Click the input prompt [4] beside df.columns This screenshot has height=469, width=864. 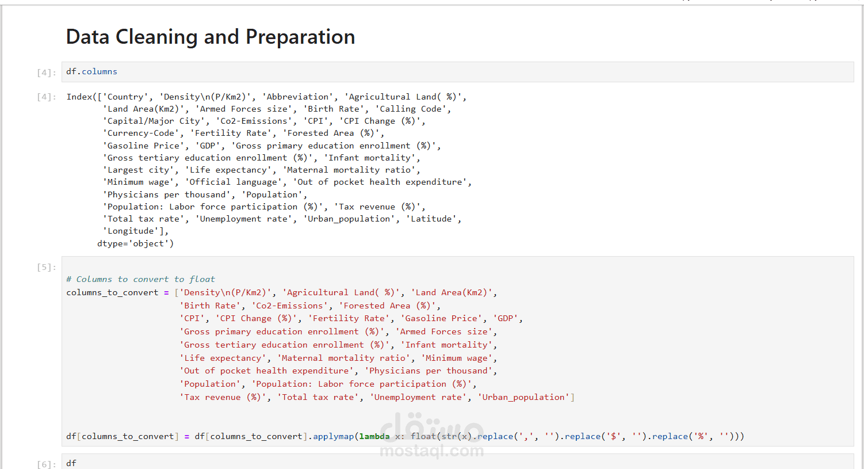[47, 73]
